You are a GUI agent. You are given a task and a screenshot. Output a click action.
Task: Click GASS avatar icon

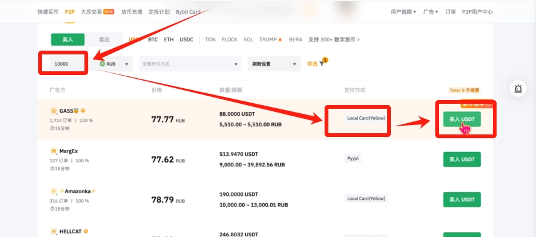(x=53, y=111)
